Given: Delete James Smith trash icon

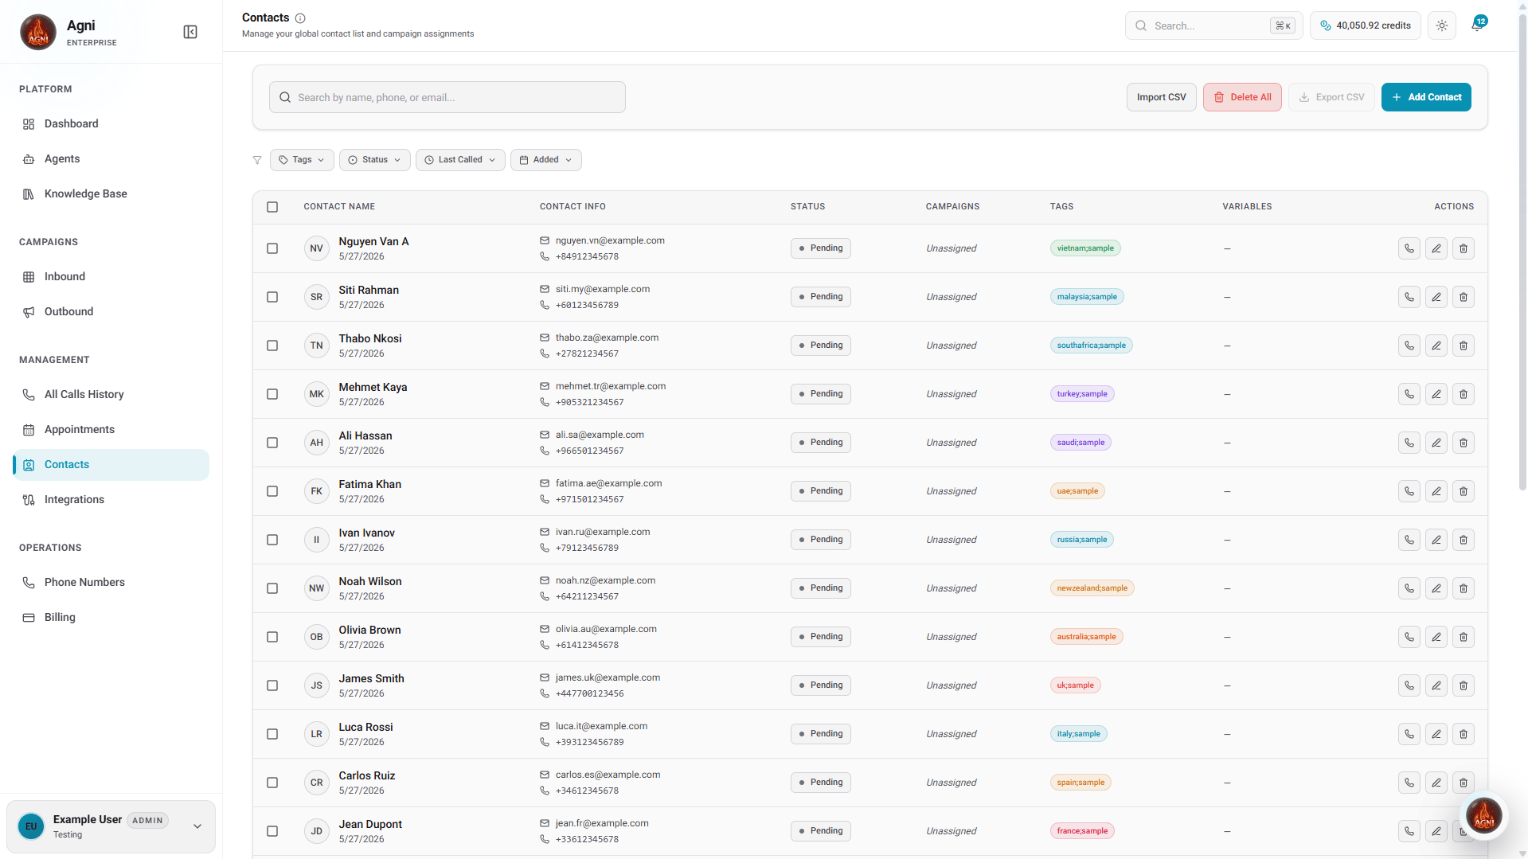Looking at the screenshot, I should 1464,685.
